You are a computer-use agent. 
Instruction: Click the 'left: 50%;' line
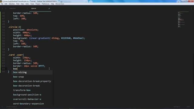tap(20, 44)
